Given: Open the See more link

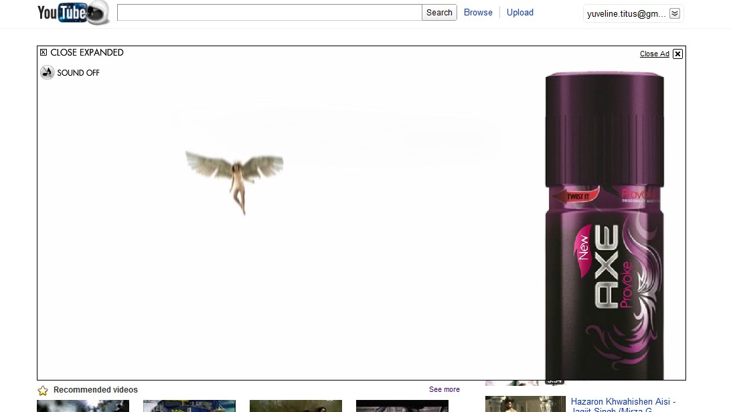Looking at the screenshot, I should (x=444, y=389).
